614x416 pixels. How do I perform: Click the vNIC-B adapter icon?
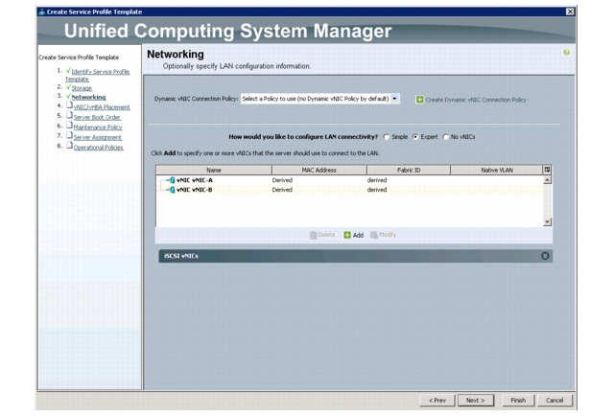pos(171,190)
